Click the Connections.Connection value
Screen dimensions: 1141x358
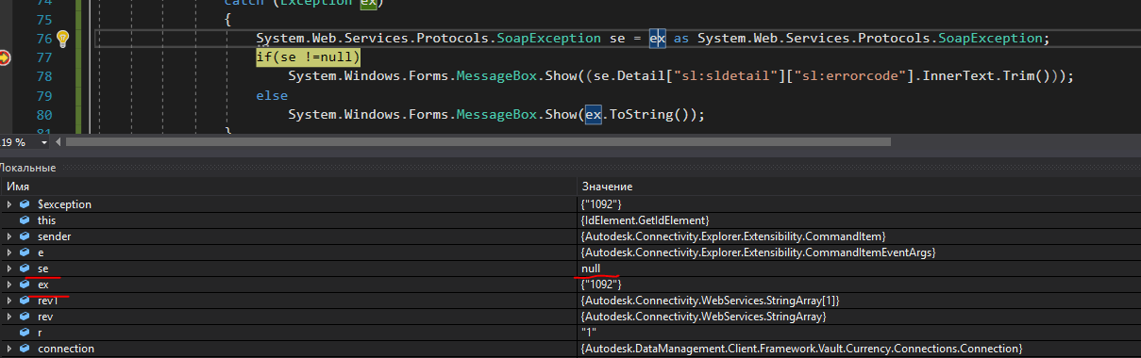[x=801, y=349]
